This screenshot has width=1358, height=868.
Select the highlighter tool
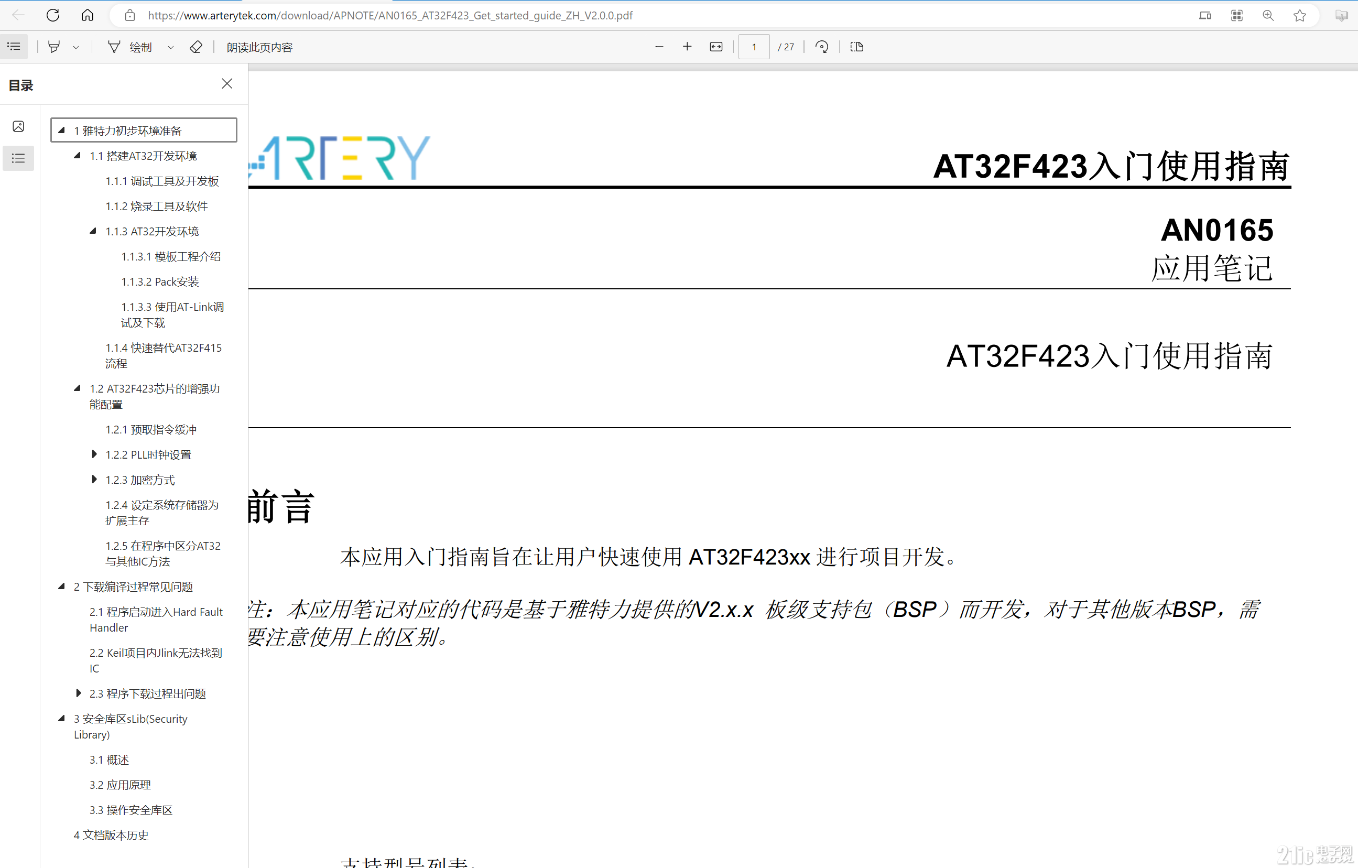tap(54, 47)
